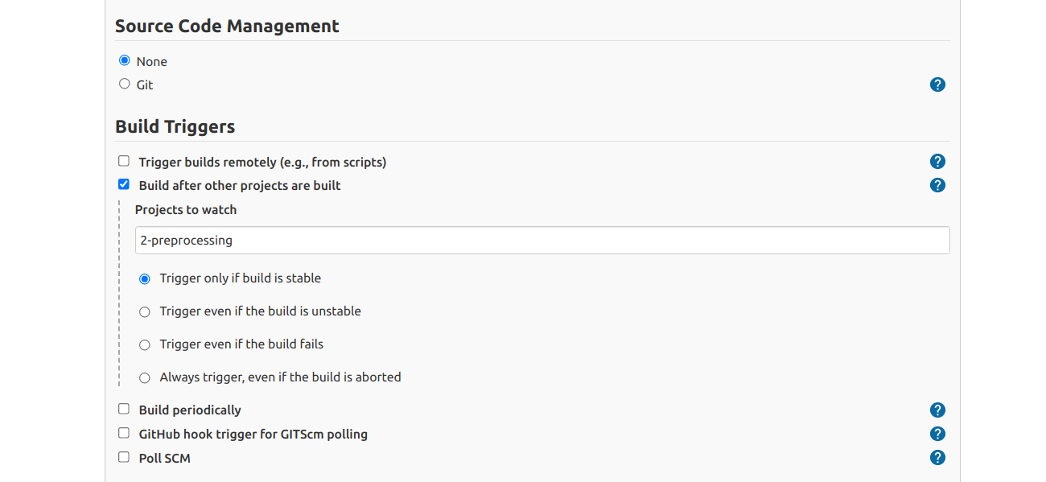Open help for Build after other projects
This screenshot has height=482, width=1046.
click(937, 185)
